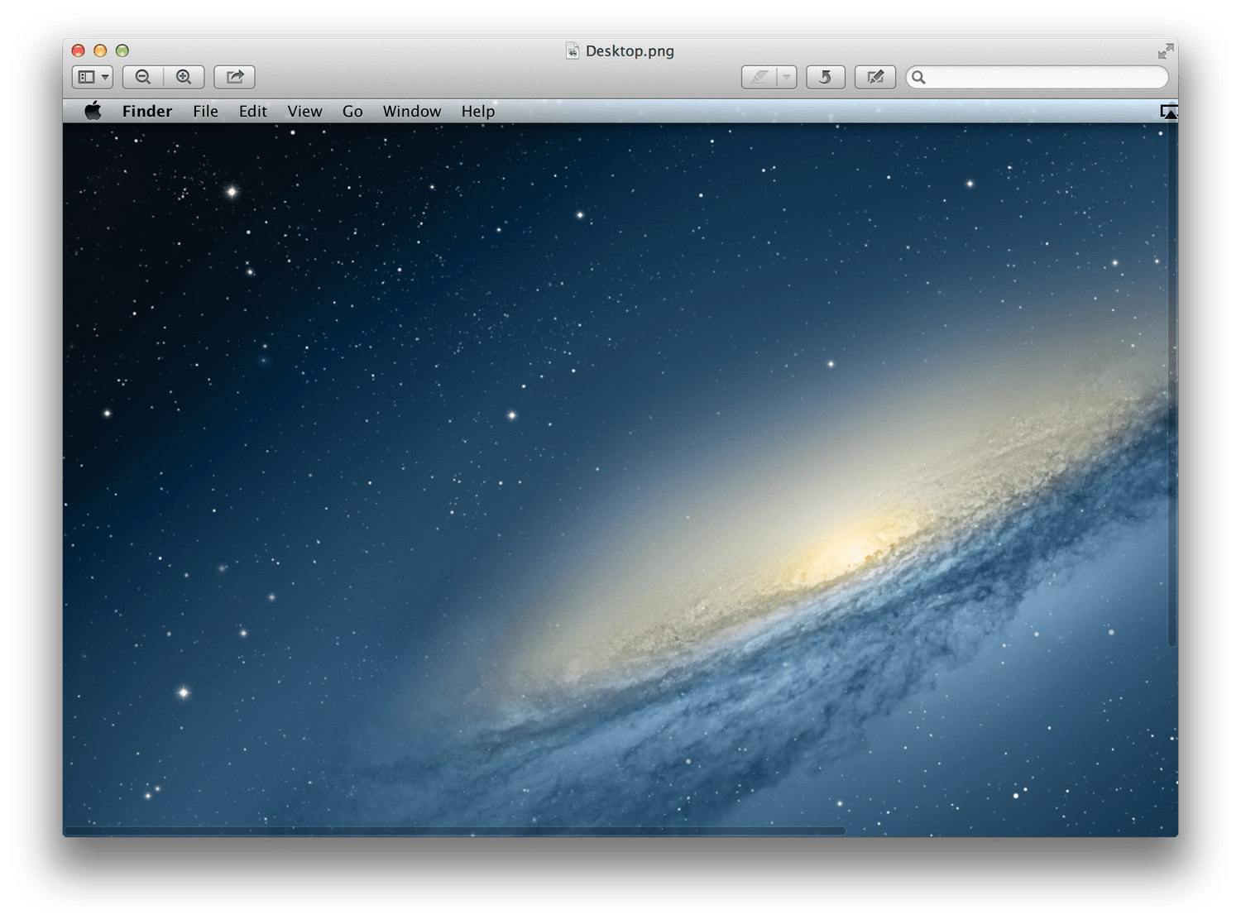Zoom in on the image
Screen dimensions: 1241x924
pos(184,77)
